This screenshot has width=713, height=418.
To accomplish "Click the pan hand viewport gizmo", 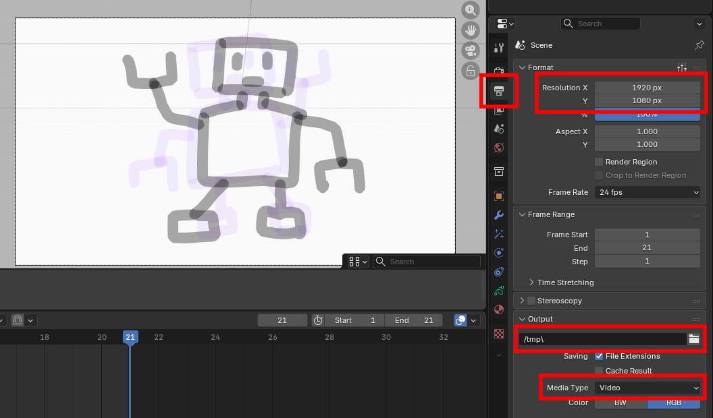I will 470,30.
